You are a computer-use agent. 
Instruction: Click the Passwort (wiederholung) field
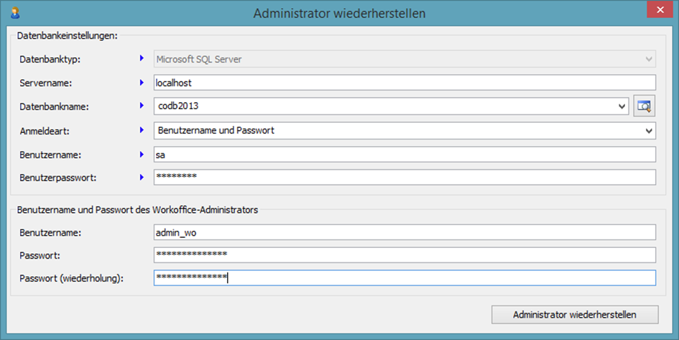coord(405,278)
